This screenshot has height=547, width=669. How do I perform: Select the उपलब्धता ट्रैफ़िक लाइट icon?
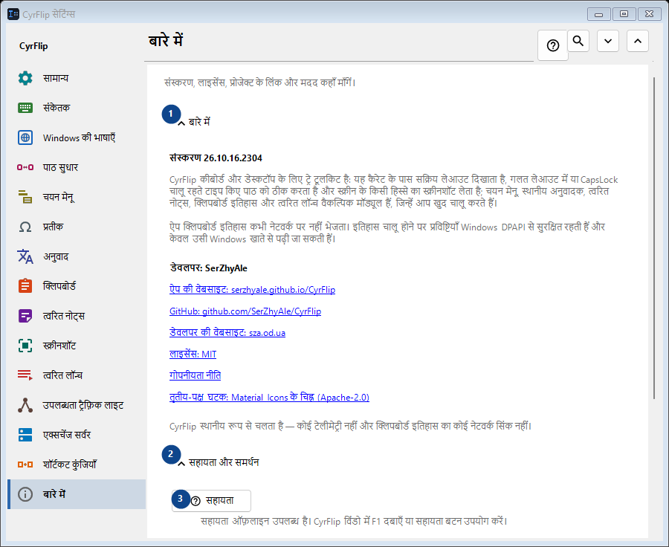[x=25, y=405]
